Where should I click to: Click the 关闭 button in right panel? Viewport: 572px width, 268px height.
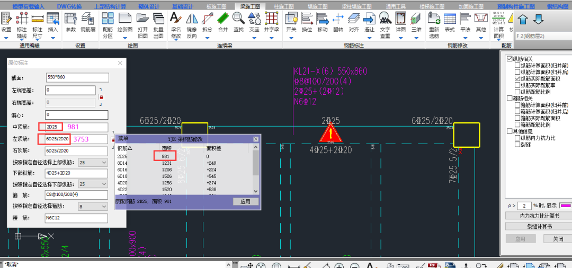(x=557, y=239)
